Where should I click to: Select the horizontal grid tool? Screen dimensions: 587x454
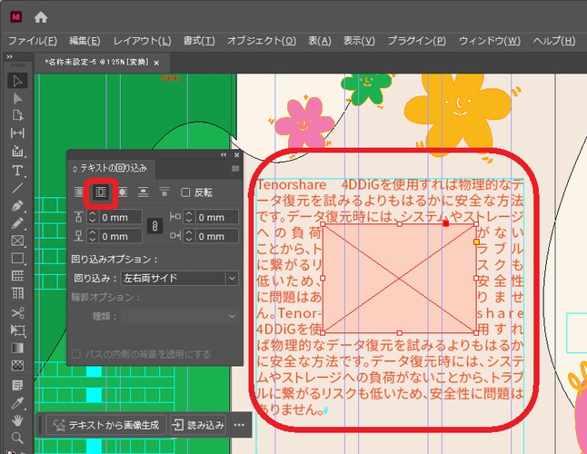(x=17, y=276)
